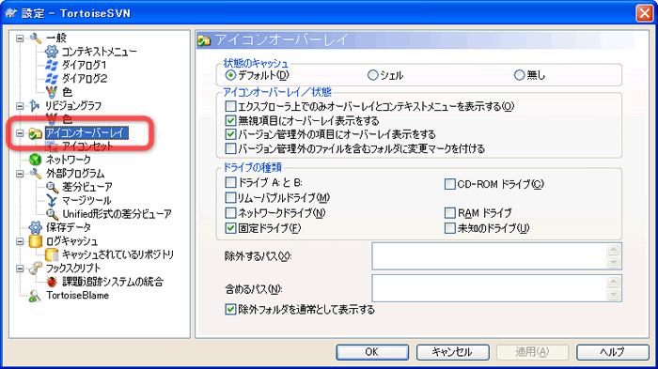Enable the CD-ROM ドライブ(C) checkbox
658x369 pixels.
(x=450, y=184)
